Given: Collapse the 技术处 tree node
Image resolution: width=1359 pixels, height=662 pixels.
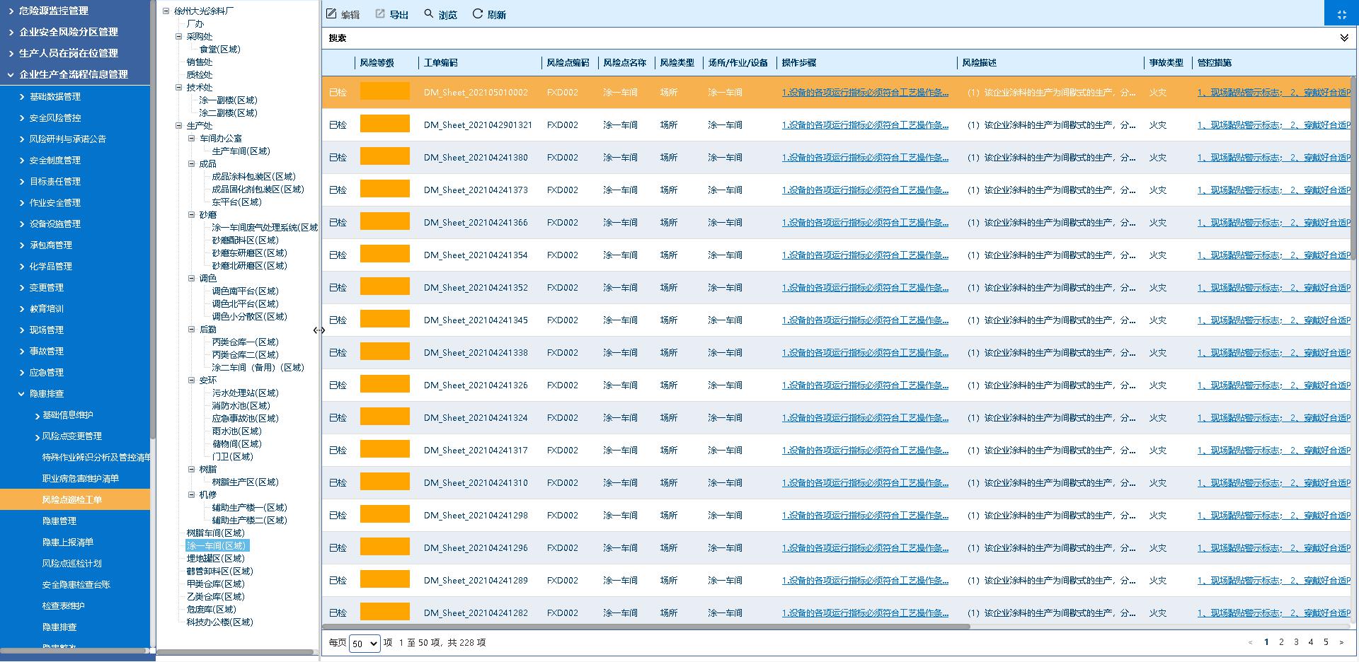Looking at the screenshot, I should point(179,88).
